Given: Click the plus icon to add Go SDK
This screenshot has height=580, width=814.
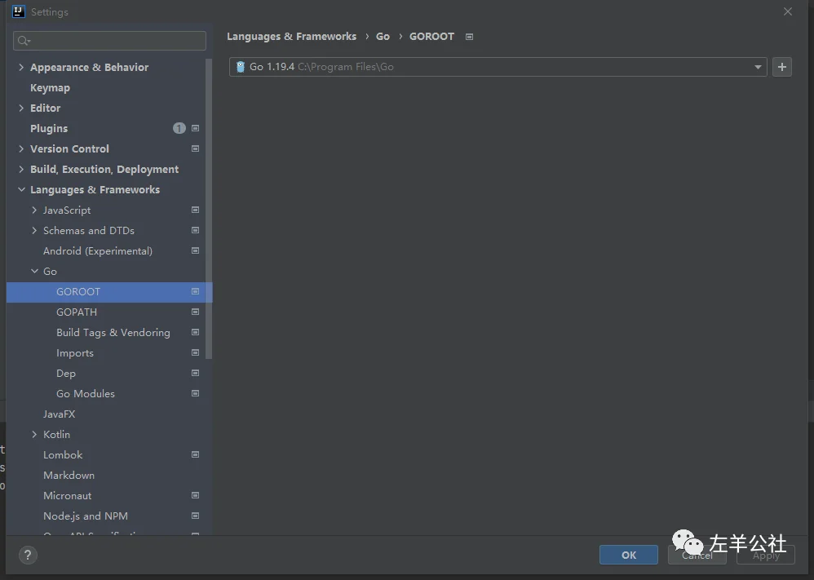Looking at the screenshot, I should (x=781, y=67).
